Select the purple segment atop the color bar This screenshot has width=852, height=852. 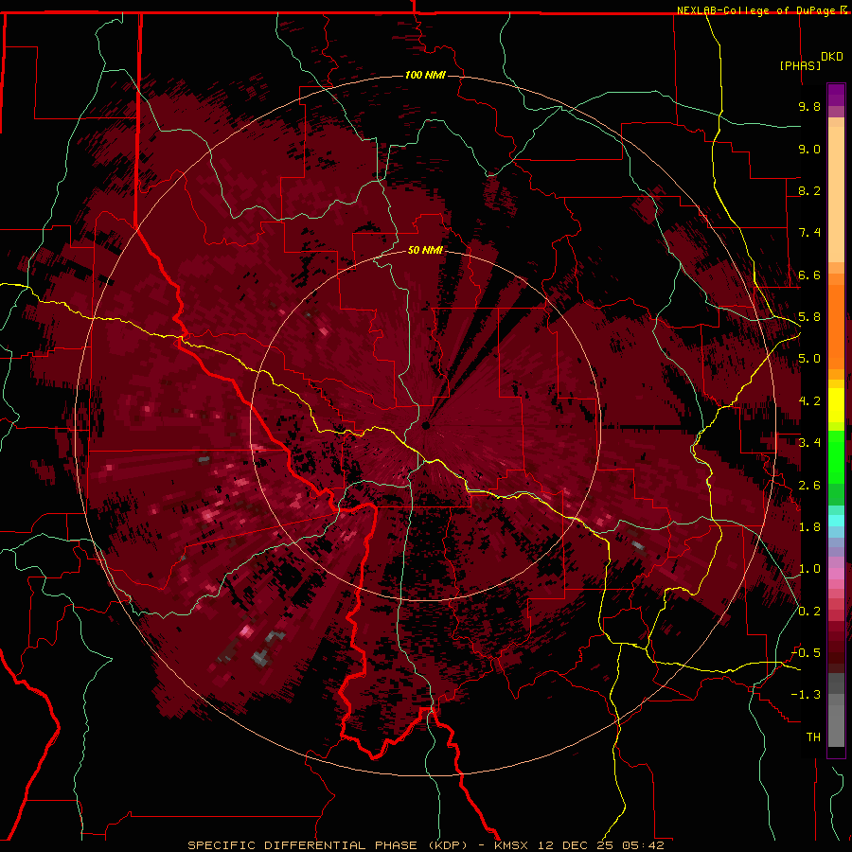(x=836, y=96)
